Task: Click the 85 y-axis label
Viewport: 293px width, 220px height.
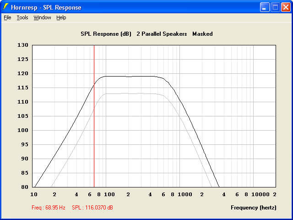Action: tap(25, 173)
